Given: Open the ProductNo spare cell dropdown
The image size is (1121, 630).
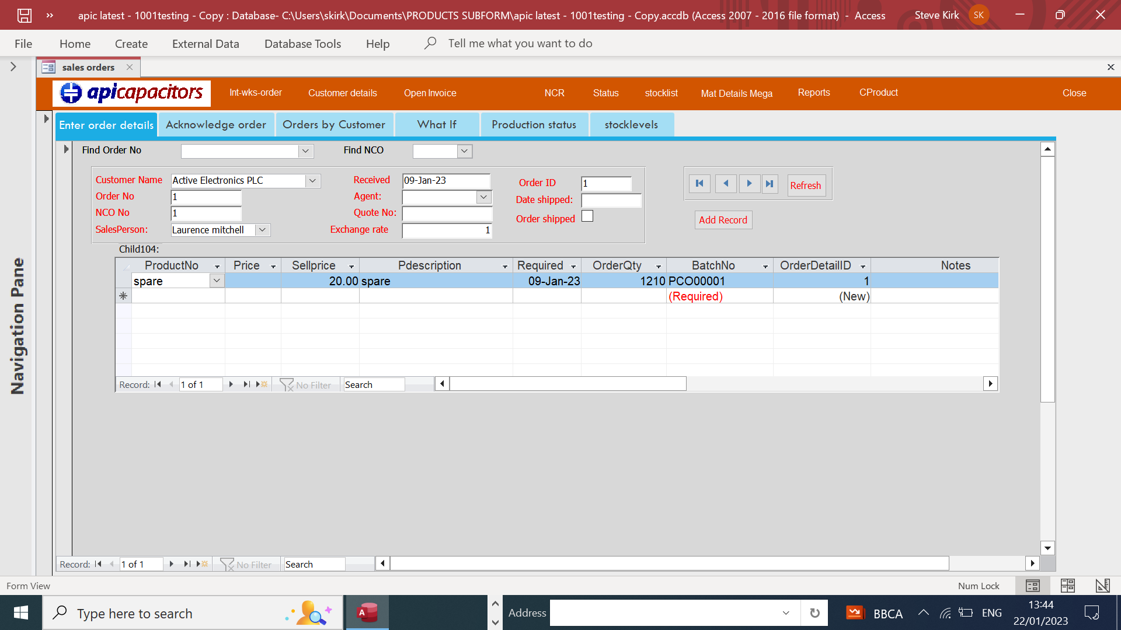Looking at the screenshot, I should (217, 281).
